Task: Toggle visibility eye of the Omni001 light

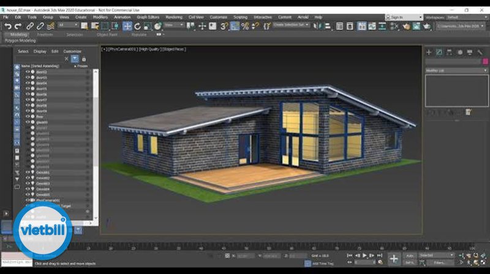Action: [28, 172]
